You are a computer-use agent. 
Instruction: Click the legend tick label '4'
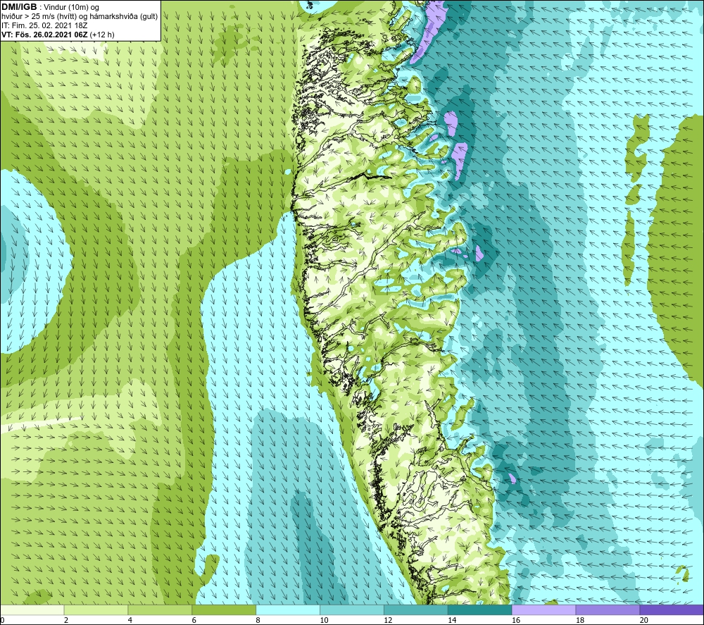tap(130, 620)
